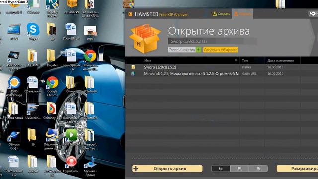Open the регистрация 1 А document

pyautogui.click(x=71, y=60)
